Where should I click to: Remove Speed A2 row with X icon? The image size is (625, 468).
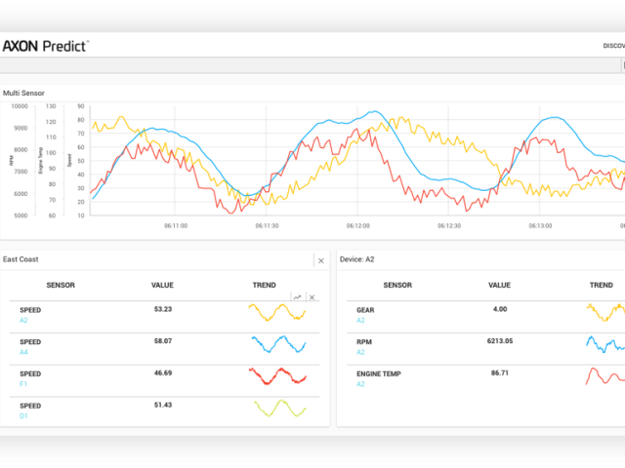312,297
